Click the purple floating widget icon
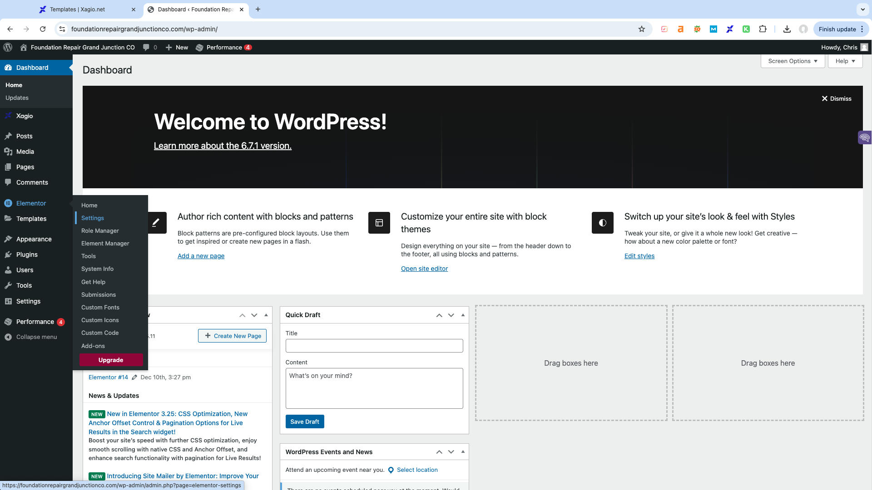Image resolution: width=872 pixels, height=490 pixels. (864, 137)
